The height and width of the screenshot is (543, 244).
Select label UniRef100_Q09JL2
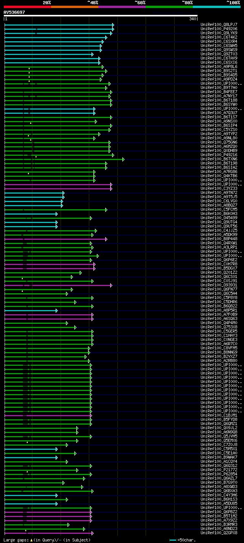coord(219,428)
